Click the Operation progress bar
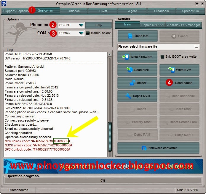 pyautogui.click(x=103, y=180)
